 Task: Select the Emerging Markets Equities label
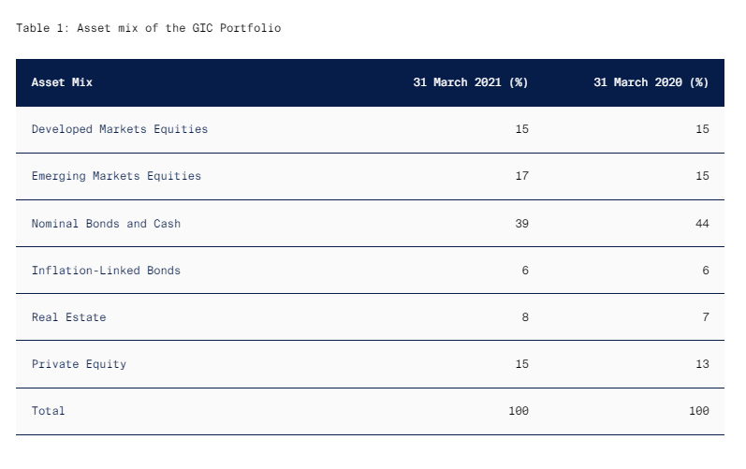pos(116,176)
